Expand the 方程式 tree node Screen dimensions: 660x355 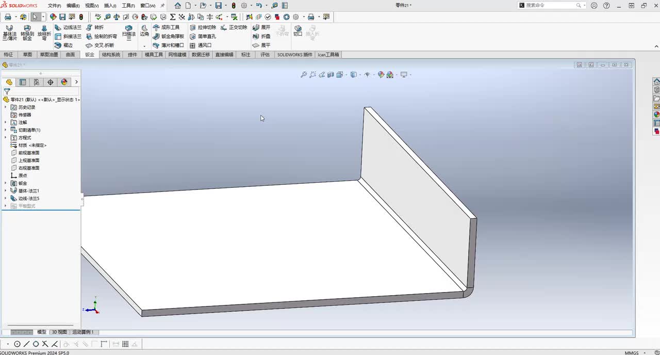(x=6, y=138)
